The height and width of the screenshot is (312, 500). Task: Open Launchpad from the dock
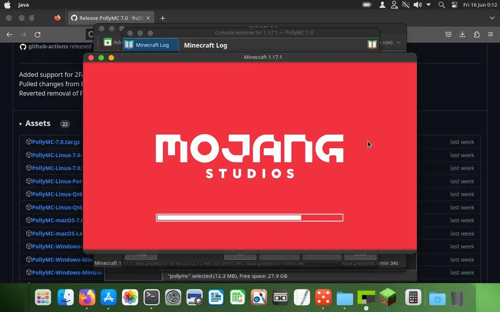(43, 298)
